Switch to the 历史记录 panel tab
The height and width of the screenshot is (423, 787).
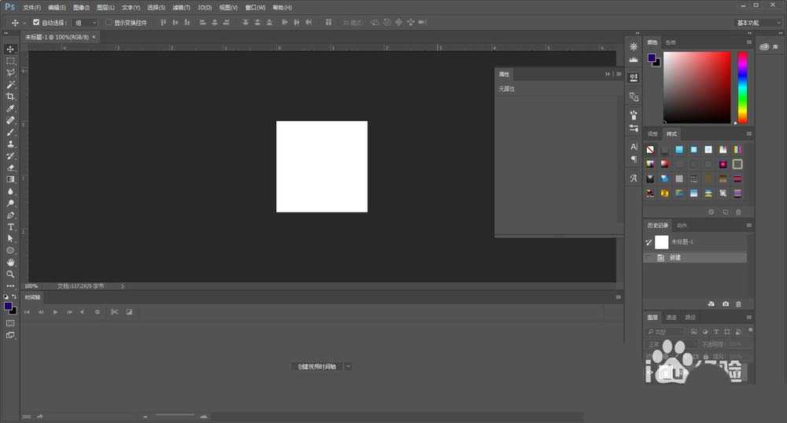click(657, 226)
